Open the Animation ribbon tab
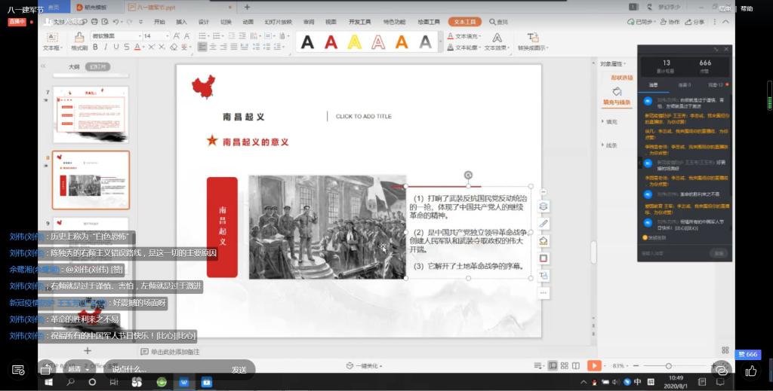 coord(248,22)
